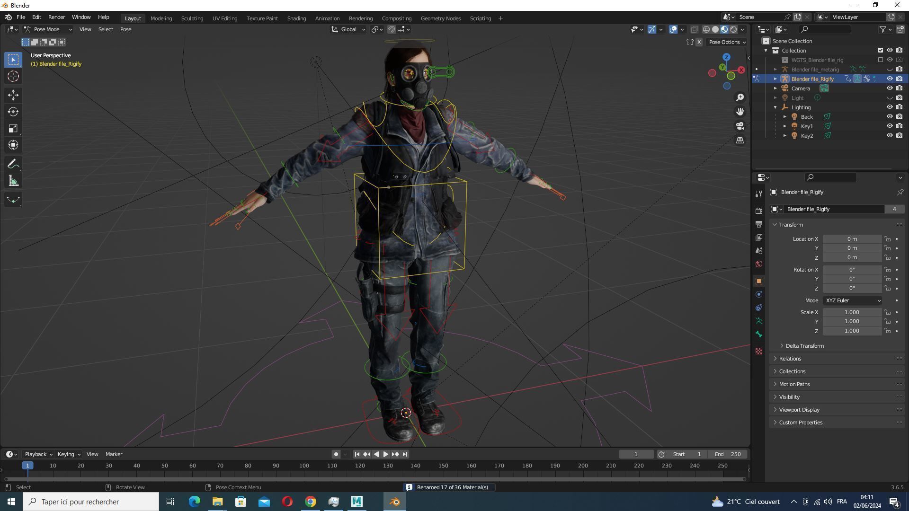Image resolution: width=909 pixels, height=511 pixels.
Task: Select the Measure tool
Action: pos(13,181)
